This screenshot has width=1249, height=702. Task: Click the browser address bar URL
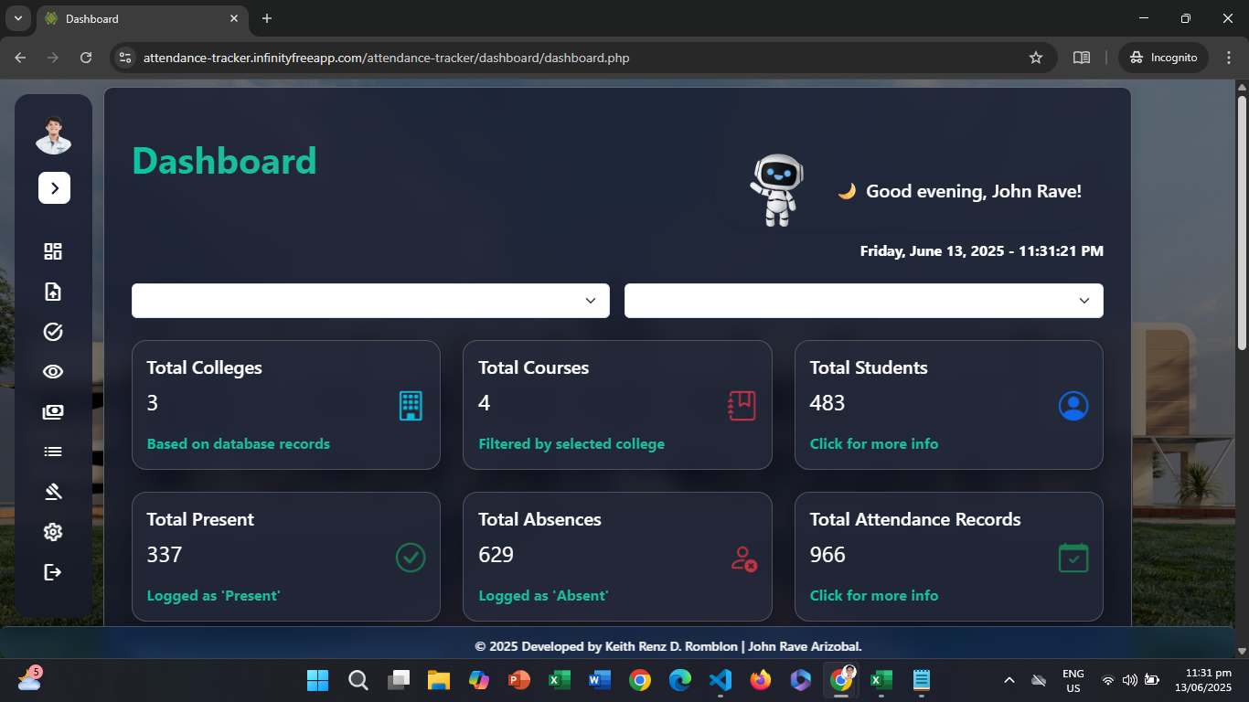(x=386, y=58)
